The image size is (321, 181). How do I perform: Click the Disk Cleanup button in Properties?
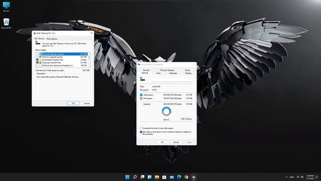click(x=186, y=119)
